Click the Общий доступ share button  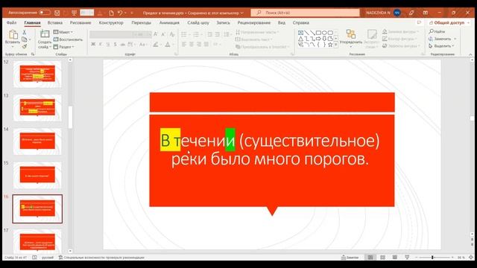pos(449,23)
